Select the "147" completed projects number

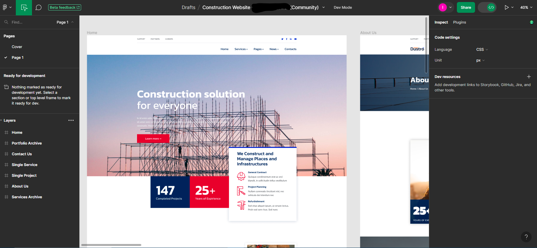(165, 191)
